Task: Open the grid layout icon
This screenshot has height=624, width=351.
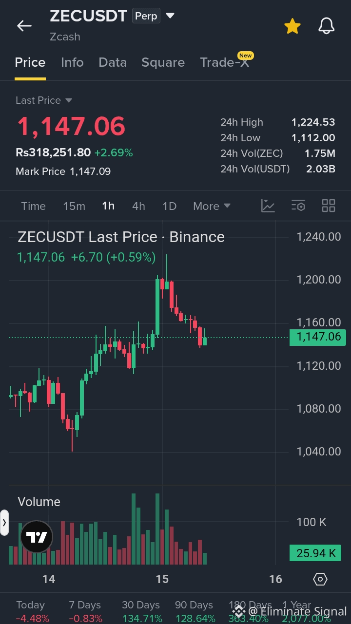Action: point(329,206)
